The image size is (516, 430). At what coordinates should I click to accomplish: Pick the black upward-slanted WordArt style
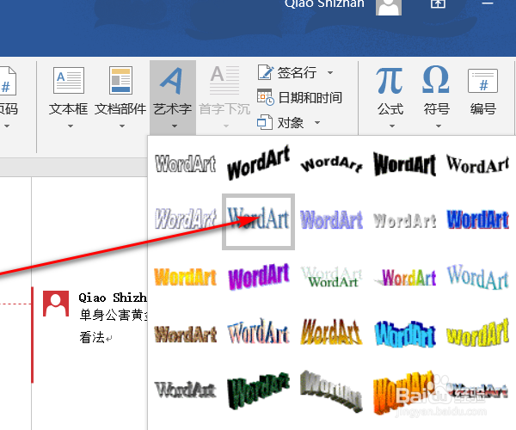pyautogui.click(x=259, y=163)
